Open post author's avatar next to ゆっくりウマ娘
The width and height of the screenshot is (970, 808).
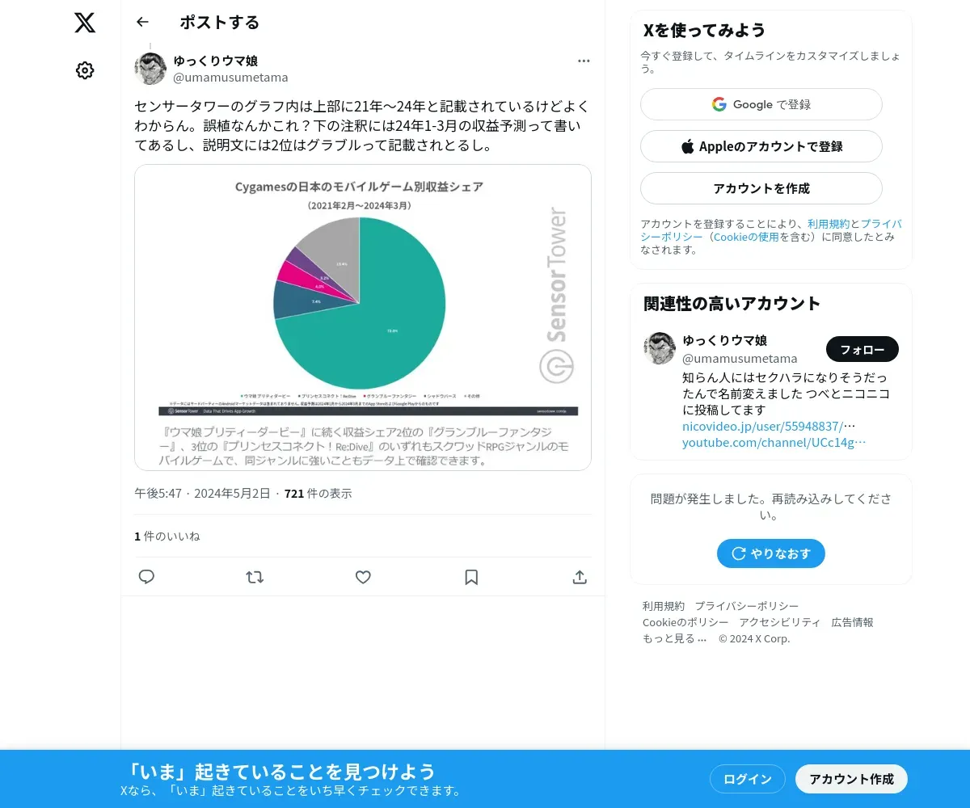(150, 69)
